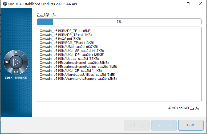The width and height of the screenshot is (207, 134).
Task: Select the SMAAspAnalysisSupport_caa2bt (2MB) line
Action: (x=78, y=79)
